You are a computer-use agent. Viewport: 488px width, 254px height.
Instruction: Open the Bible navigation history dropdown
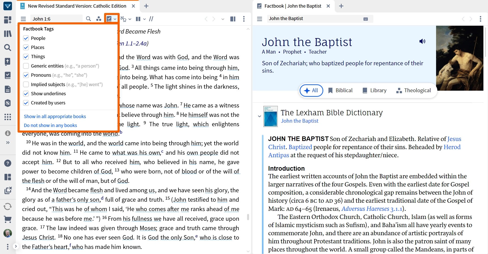[223, 19]
